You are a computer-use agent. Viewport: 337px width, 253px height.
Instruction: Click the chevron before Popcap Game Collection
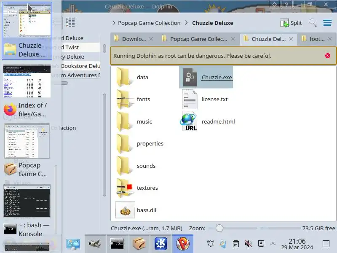(x=114, y=23)
